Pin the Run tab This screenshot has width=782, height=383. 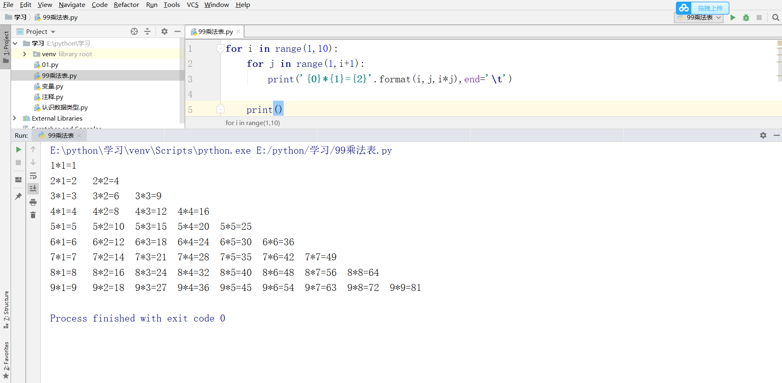pyautogui.click(x=18, y=196)
